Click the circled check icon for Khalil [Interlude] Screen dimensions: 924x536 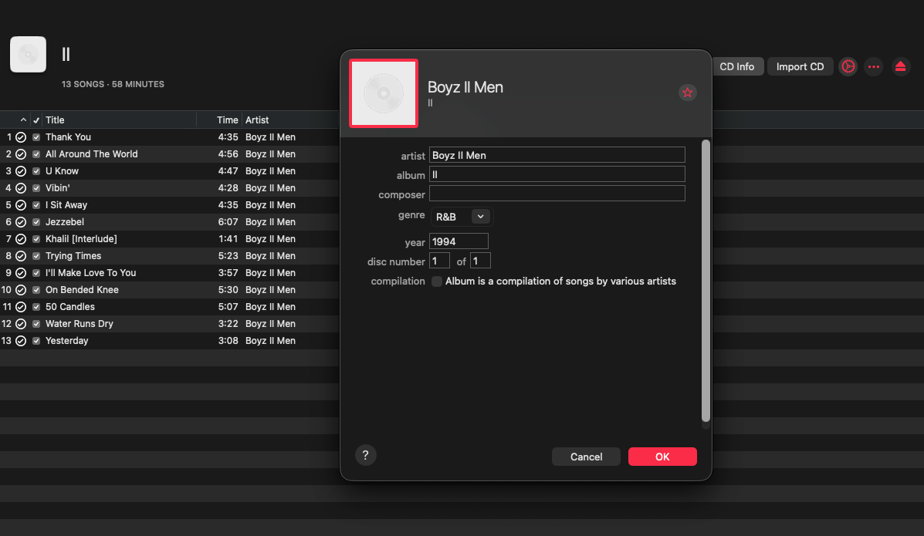coord(21,239)
